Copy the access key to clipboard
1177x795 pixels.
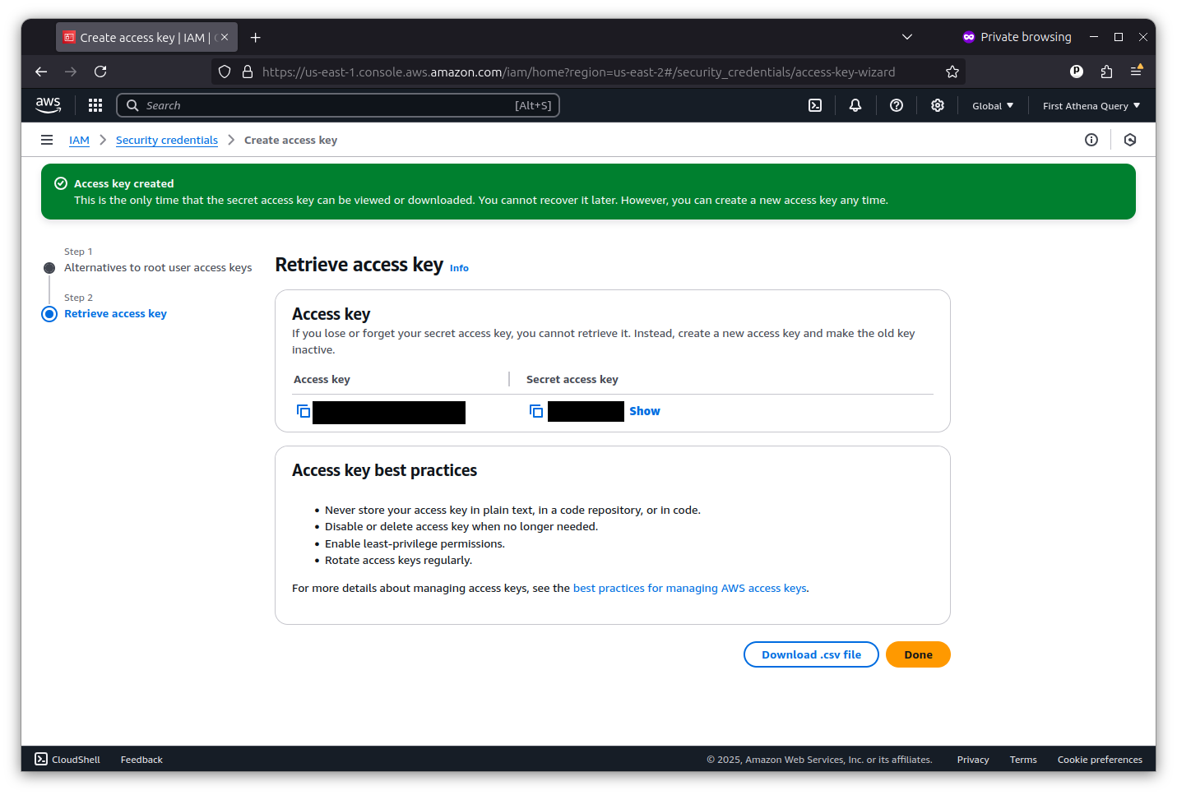click(303, 411)
